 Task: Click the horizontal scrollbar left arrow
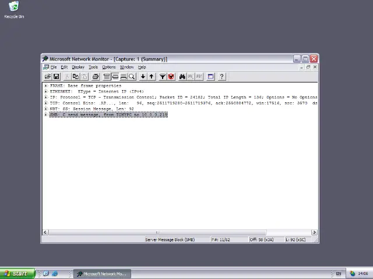(x=45, y=233)
